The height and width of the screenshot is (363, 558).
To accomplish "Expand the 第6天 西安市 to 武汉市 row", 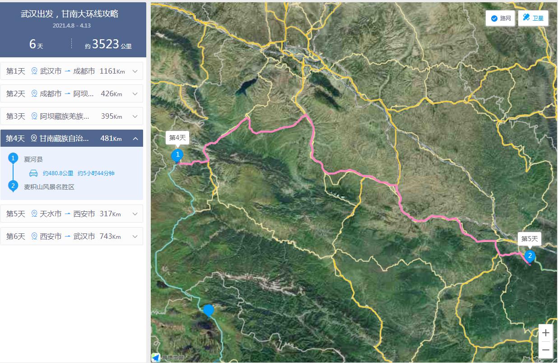I will [135, 236].
